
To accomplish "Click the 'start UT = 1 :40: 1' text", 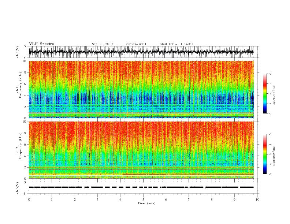I will [x=177, y=44].
